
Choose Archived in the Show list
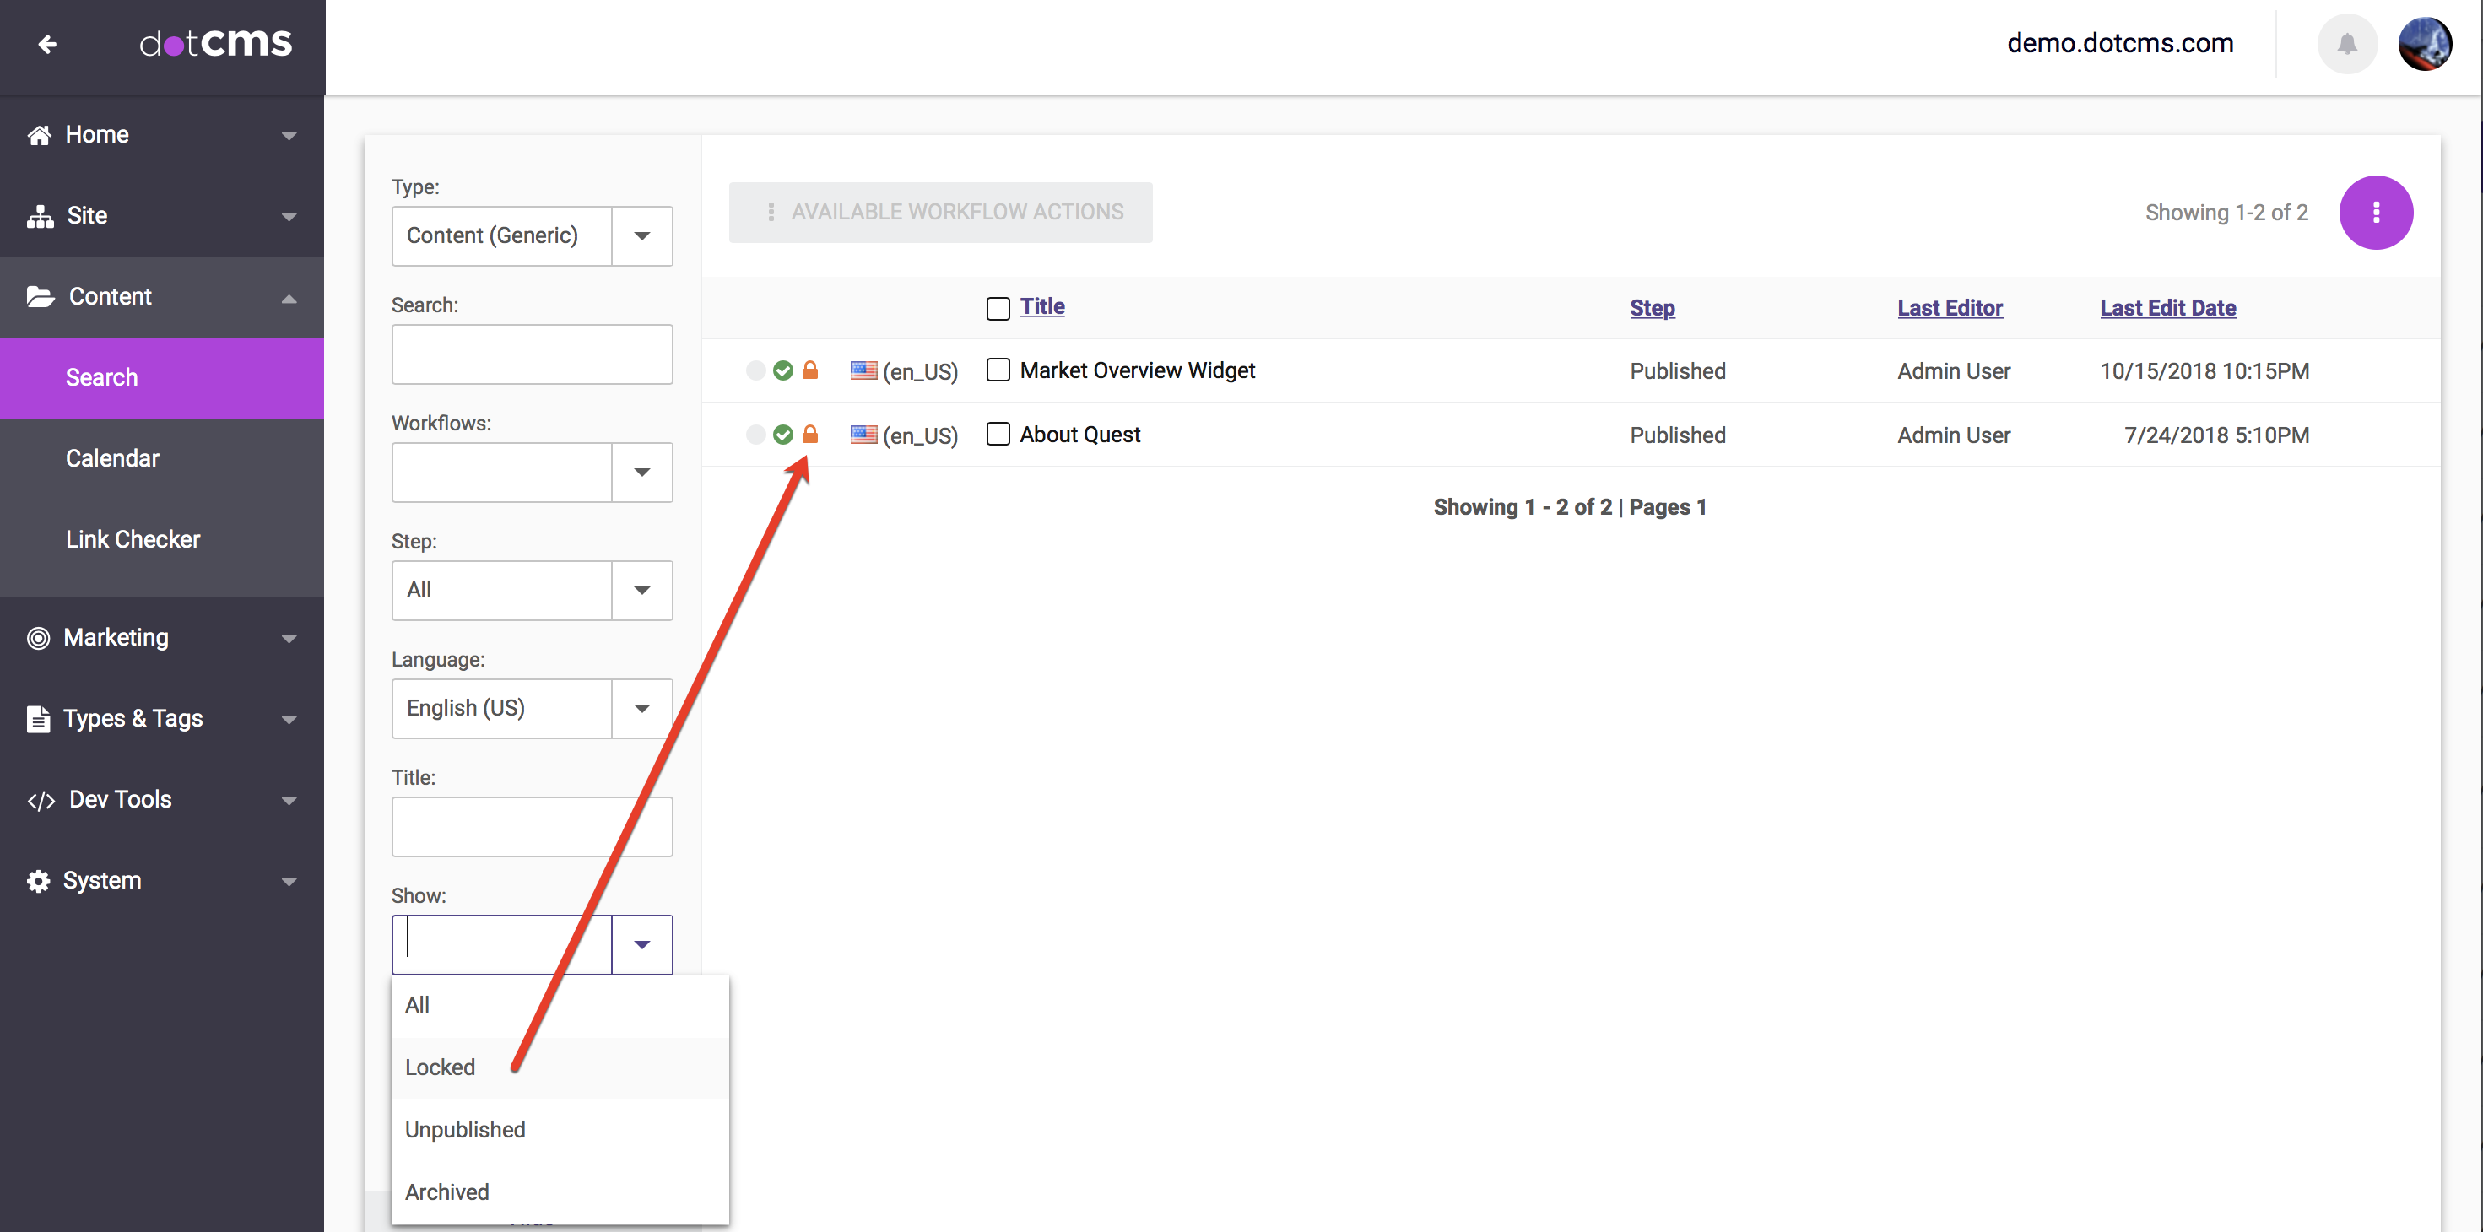446,1191
